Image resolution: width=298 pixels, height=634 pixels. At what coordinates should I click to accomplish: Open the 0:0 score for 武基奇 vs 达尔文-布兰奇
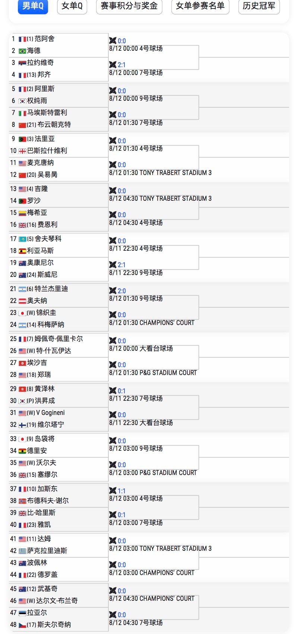coord(122,591)
